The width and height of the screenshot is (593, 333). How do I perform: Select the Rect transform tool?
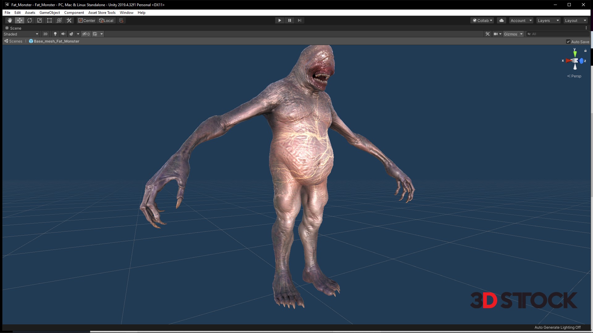[x=49, y=20]
